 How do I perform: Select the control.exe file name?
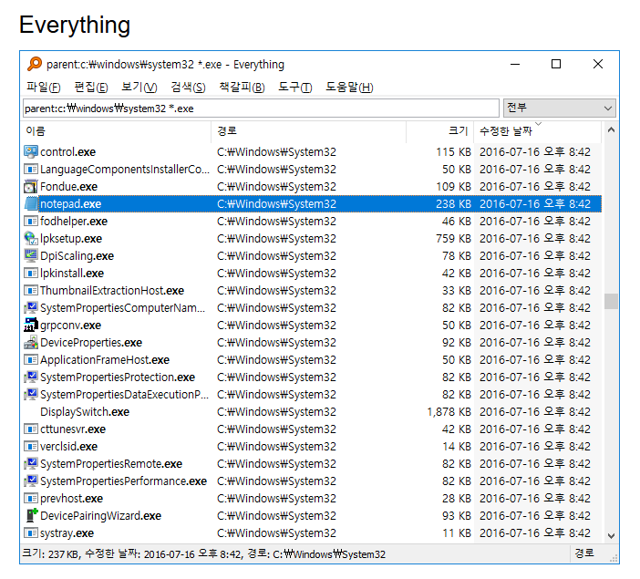[x=67, y=152]
